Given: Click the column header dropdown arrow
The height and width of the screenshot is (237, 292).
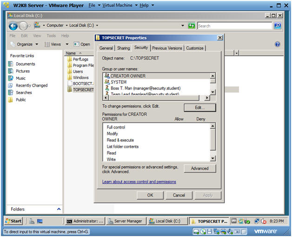Looking at the screenshot, I should (x=236, y=54).
